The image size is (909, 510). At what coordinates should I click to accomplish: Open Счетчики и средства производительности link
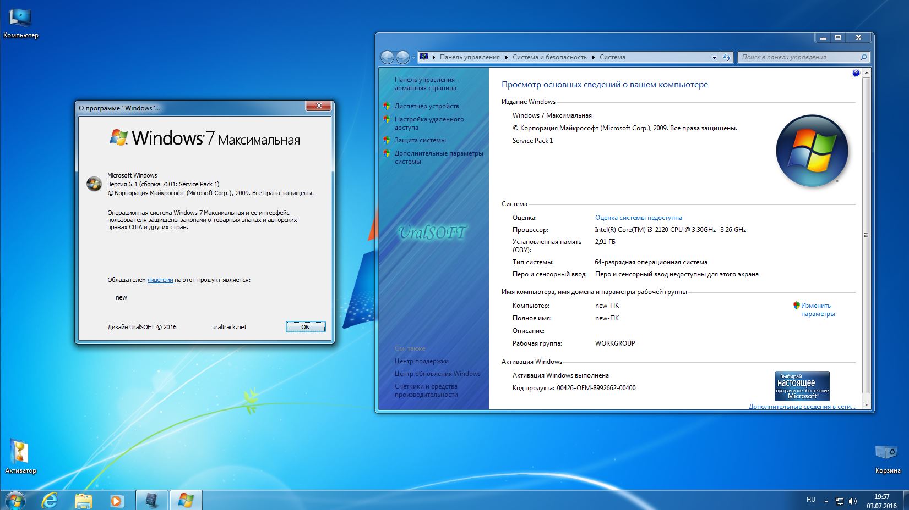tap(426, 390)
